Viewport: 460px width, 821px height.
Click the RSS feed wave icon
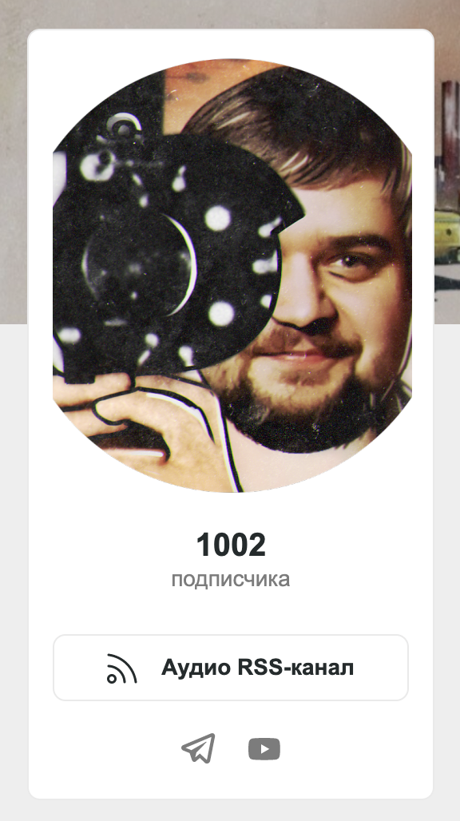click(x=122, y=668)
